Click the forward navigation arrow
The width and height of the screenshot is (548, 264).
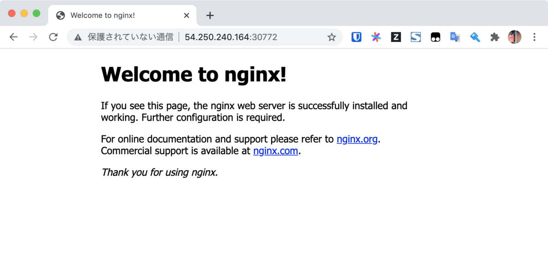click(x=33, y=37)
